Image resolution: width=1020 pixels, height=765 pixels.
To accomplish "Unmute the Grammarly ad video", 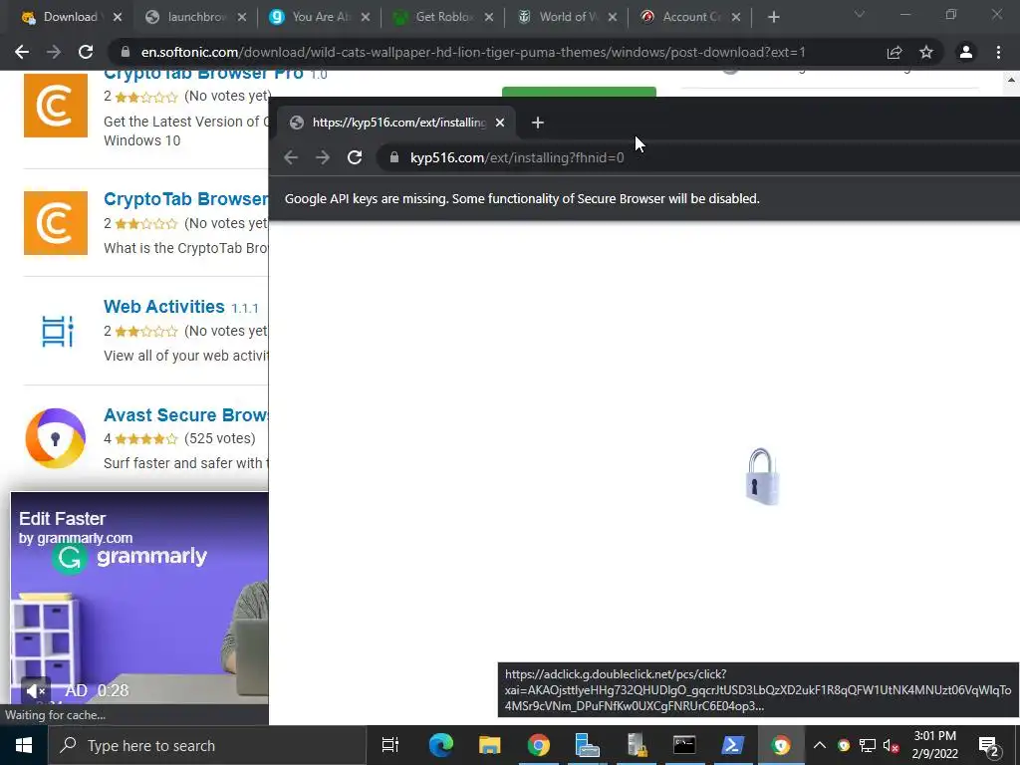I will point(35,690).
